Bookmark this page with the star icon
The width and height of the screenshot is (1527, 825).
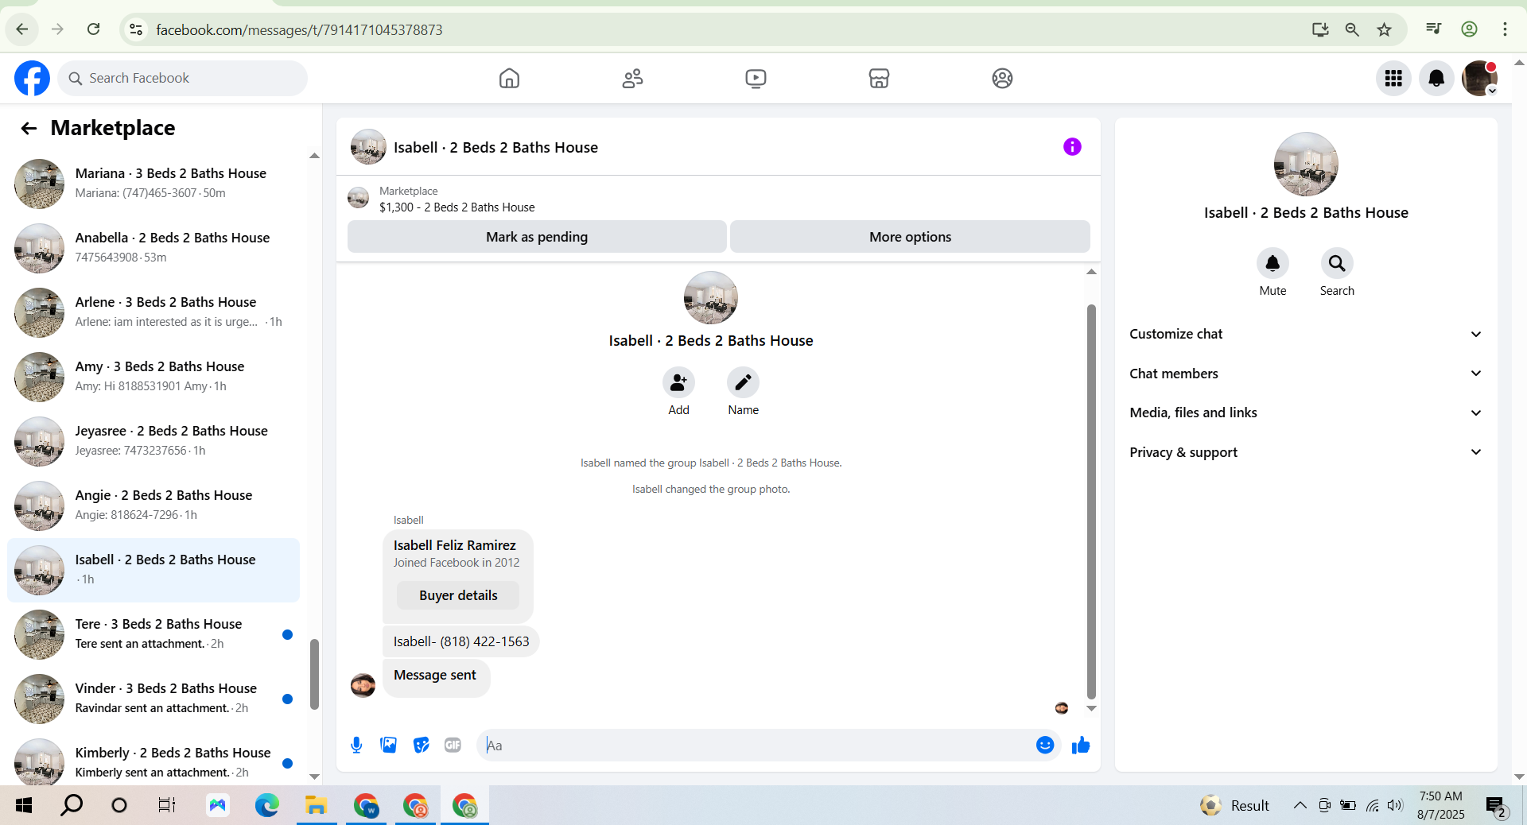1385,29
